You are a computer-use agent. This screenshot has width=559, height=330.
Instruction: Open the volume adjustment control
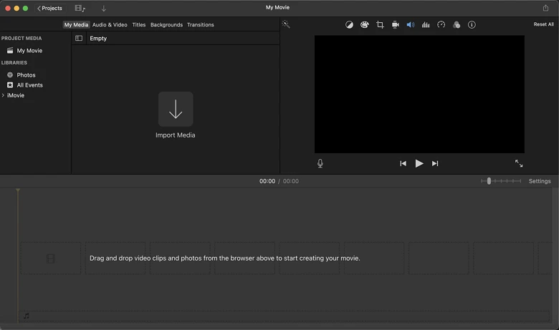[x=411, y=24]
